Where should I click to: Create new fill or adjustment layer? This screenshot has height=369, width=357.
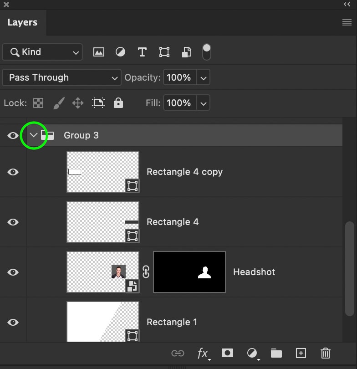[253, 354]
